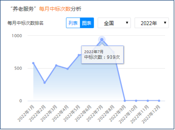Viewport: 175px width, 130px height.
Task: Click the highlighted July 2022 peak point
Action: tap(102, 40)
